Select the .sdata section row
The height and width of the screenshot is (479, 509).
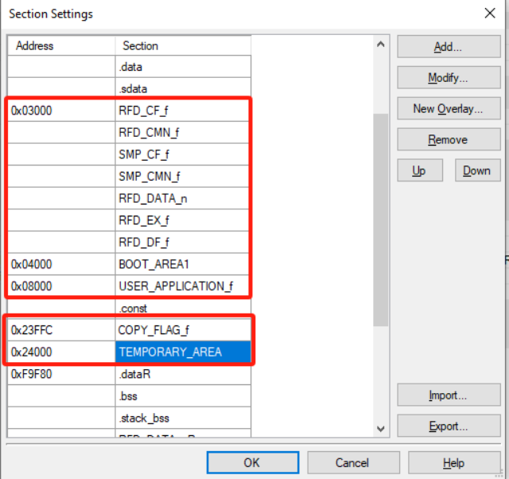183,88
